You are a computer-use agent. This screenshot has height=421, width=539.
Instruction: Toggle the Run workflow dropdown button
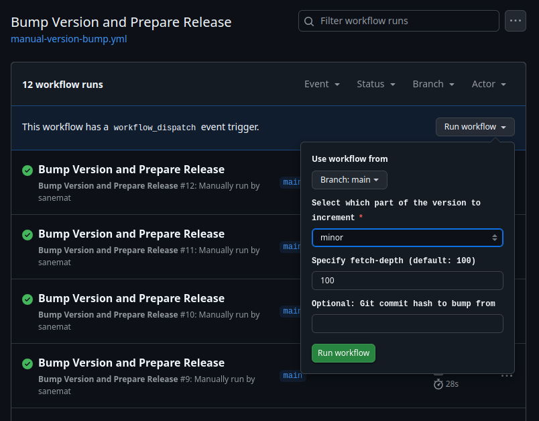click(475, 127)
